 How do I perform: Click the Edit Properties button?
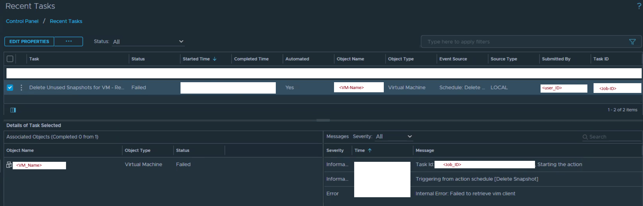coord(29,42)
